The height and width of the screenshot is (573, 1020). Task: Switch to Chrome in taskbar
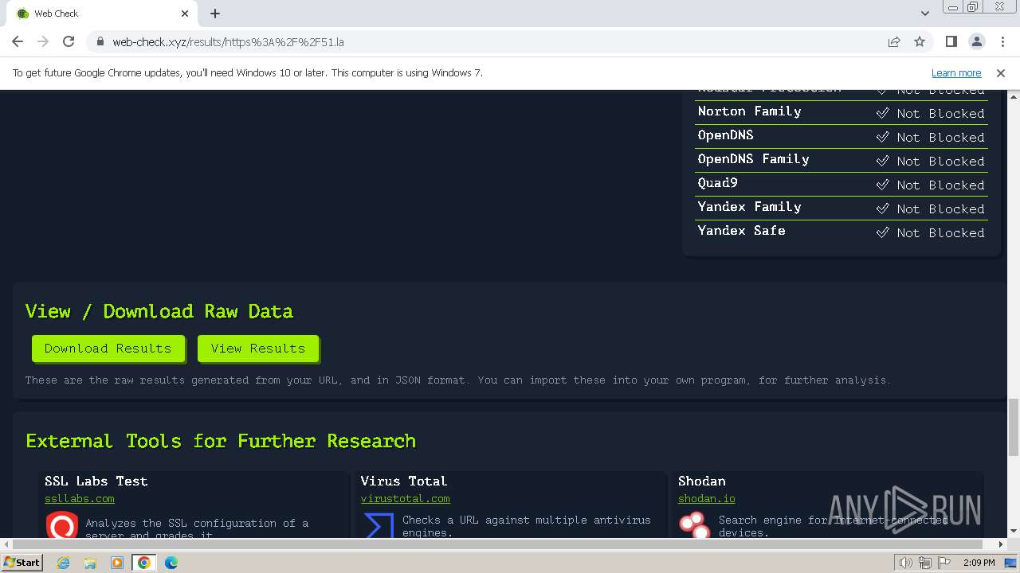coord(144,563)
